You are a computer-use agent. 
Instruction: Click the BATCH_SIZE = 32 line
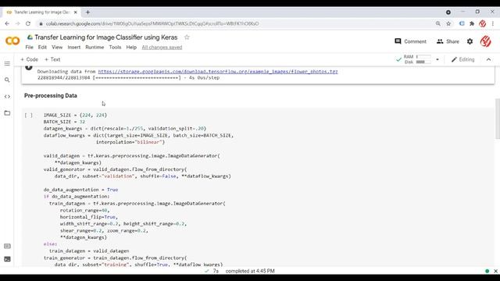pos(64,122)
